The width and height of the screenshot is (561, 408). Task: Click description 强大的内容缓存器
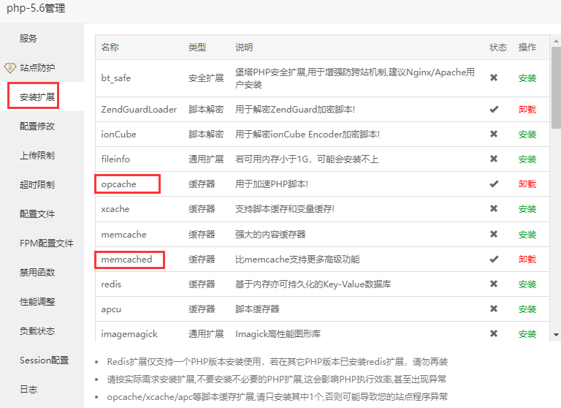tap(270, 235)
